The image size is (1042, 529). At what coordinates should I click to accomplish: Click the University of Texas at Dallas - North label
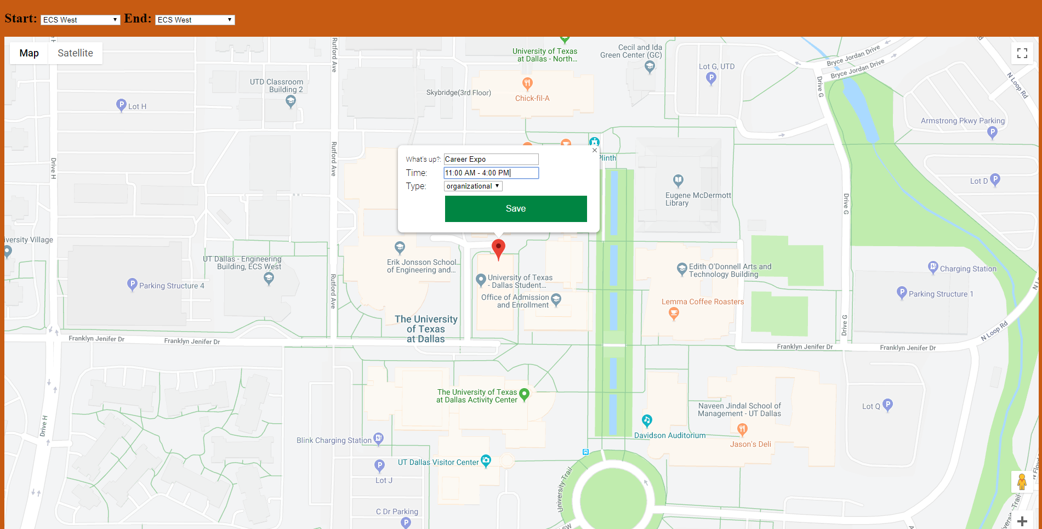[x=545, y=55]
